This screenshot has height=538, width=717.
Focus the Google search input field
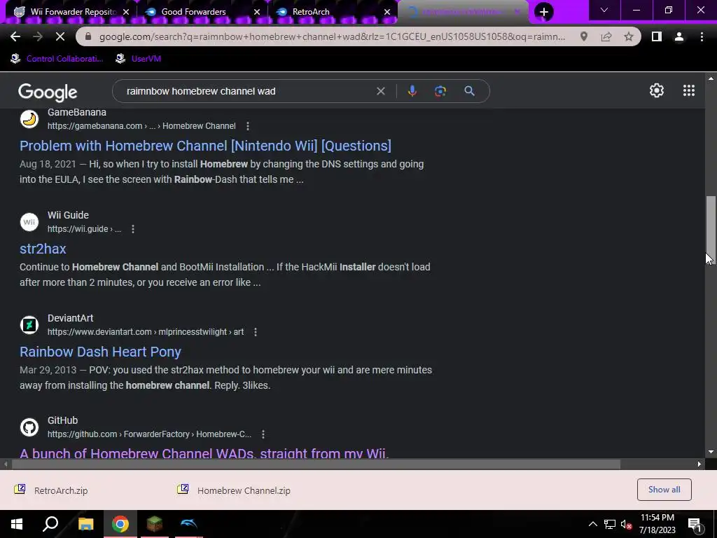pos(247,91)
